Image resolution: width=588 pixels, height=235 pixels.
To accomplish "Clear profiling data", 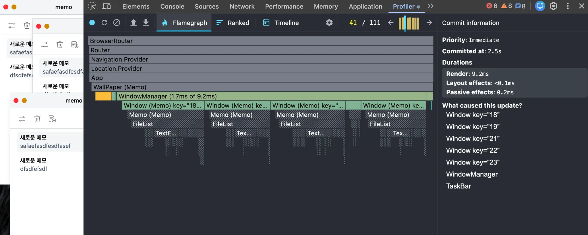I will (117, 23).
